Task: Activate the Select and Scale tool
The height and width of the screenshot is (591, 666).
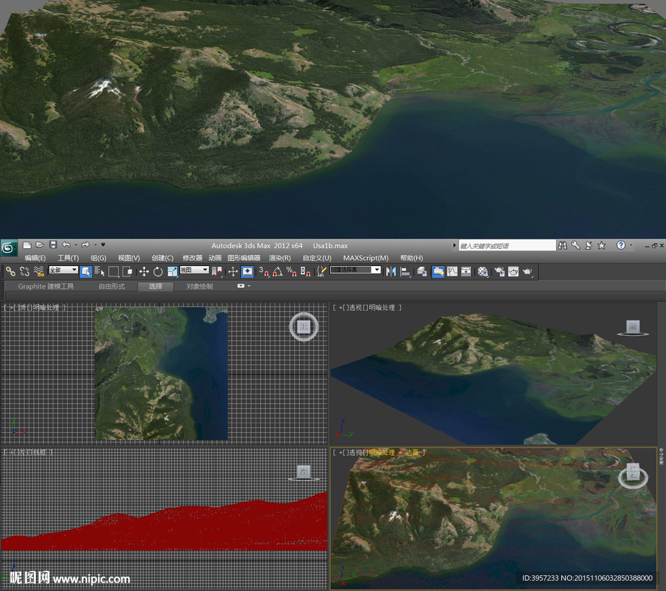Action: (172, 271)
